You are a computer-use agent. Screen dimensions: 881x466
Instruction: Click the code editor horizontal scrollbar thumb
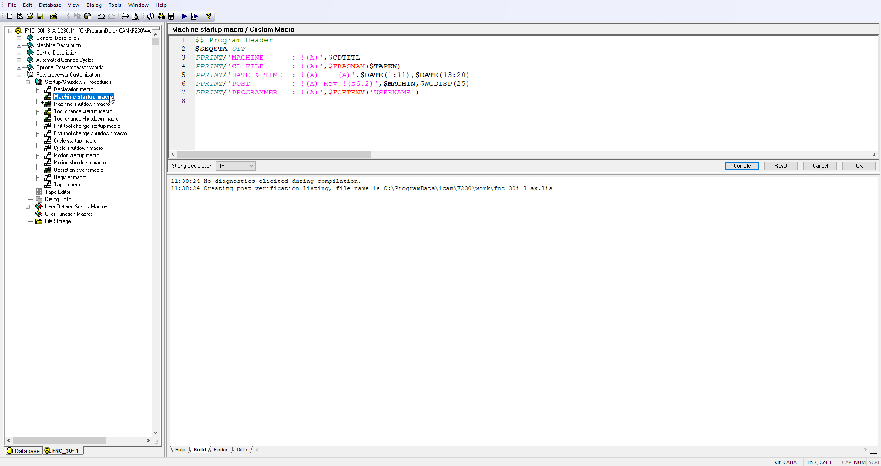click(x=273, y=154)
